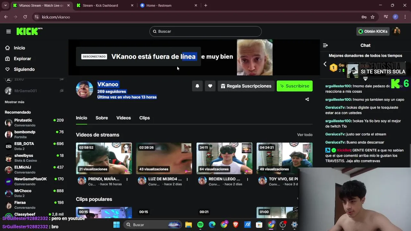Open Microsoft Store from the taskbar
411x231 pixels.
click(x=259, y=225)
